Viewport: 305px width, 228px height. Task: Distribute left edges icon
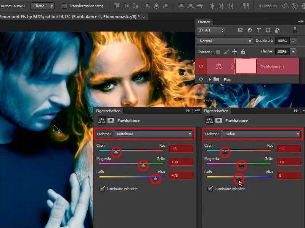point(212,6)
